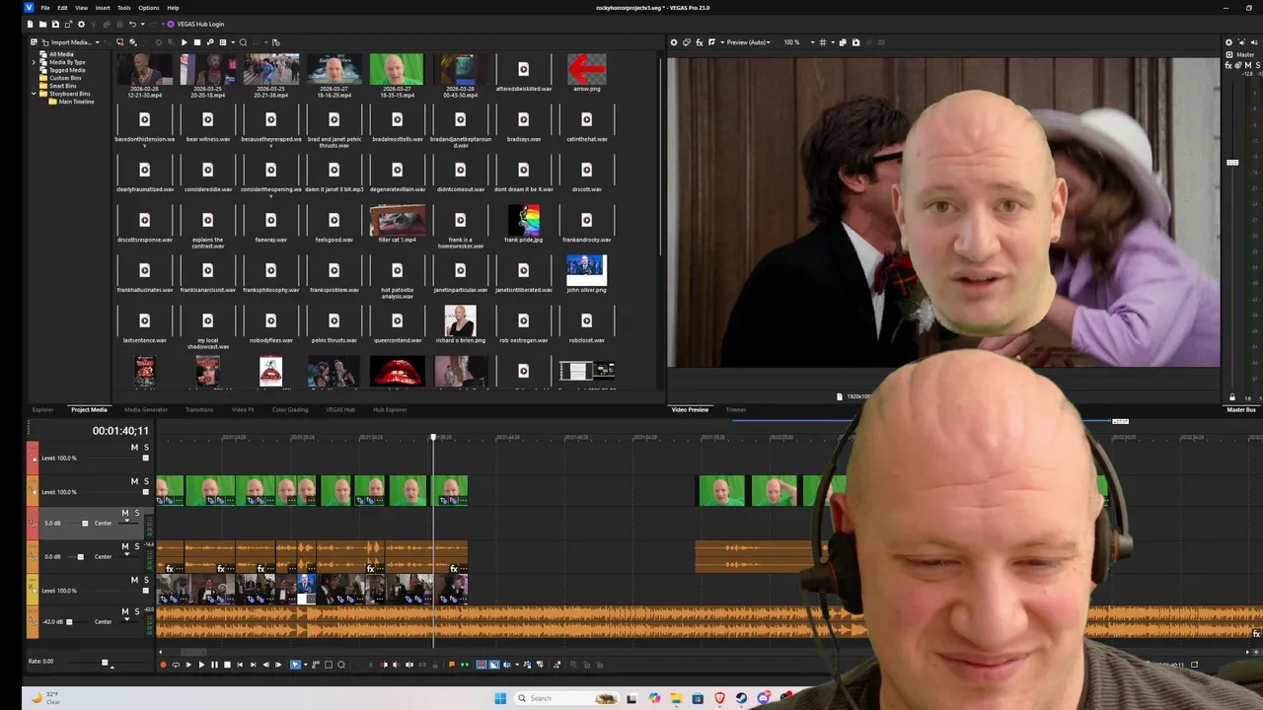The width and height of the screenshot is (1263, 710).
Task: Collapse the Storyboard Bins tree node
Action: pos(35,94)
